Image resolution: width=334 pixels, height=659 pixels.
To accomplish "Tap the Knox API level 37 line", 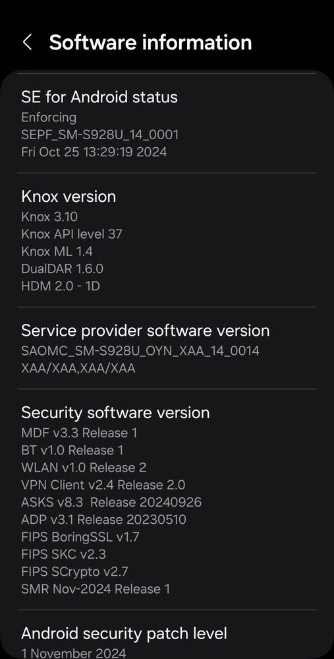I will click(x=72, y=234).
